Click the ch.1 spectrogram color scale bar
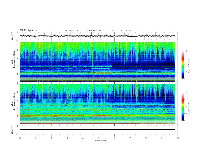 coord(183,65)
